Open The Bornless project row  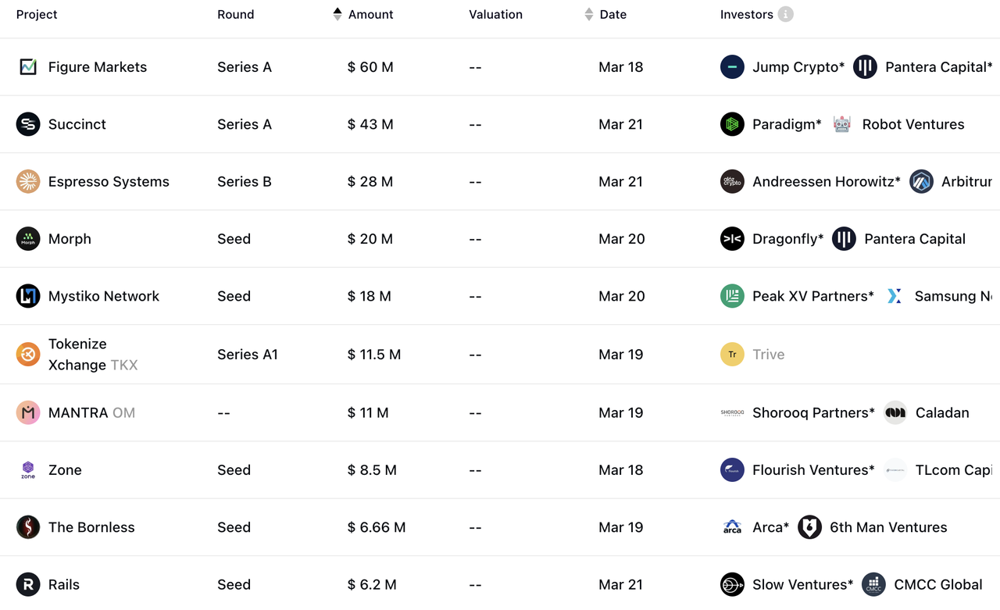(91, 527)
